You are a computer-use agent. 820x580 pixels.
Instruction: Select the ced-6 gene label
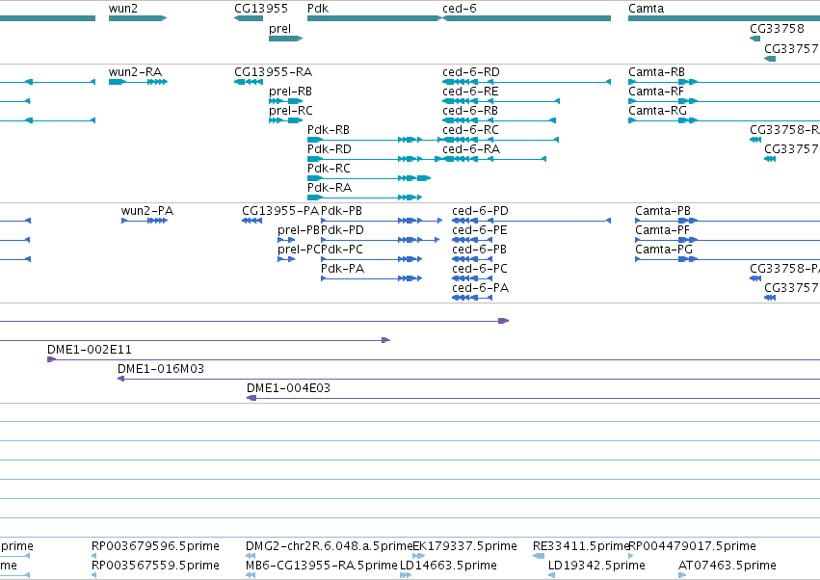click(460, 9)
